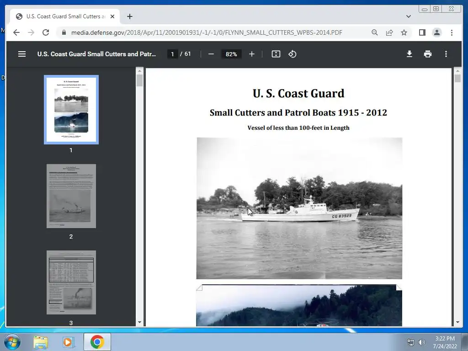View site security lock information
Viewport: 468px width, 351px height.
tap(64, 32)
